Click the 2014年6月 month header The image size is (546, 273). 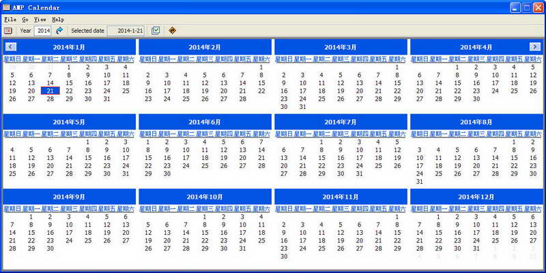pyautogui.click(x=205, y=122)
